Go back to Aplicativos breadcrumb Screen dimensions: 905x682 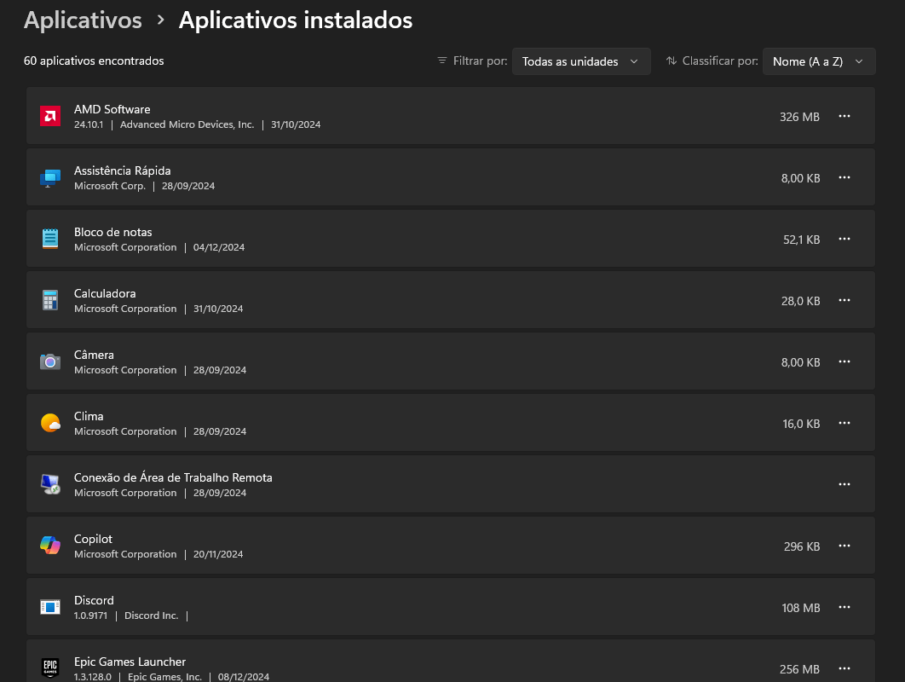pyautogui.click(x=83, y=20)
